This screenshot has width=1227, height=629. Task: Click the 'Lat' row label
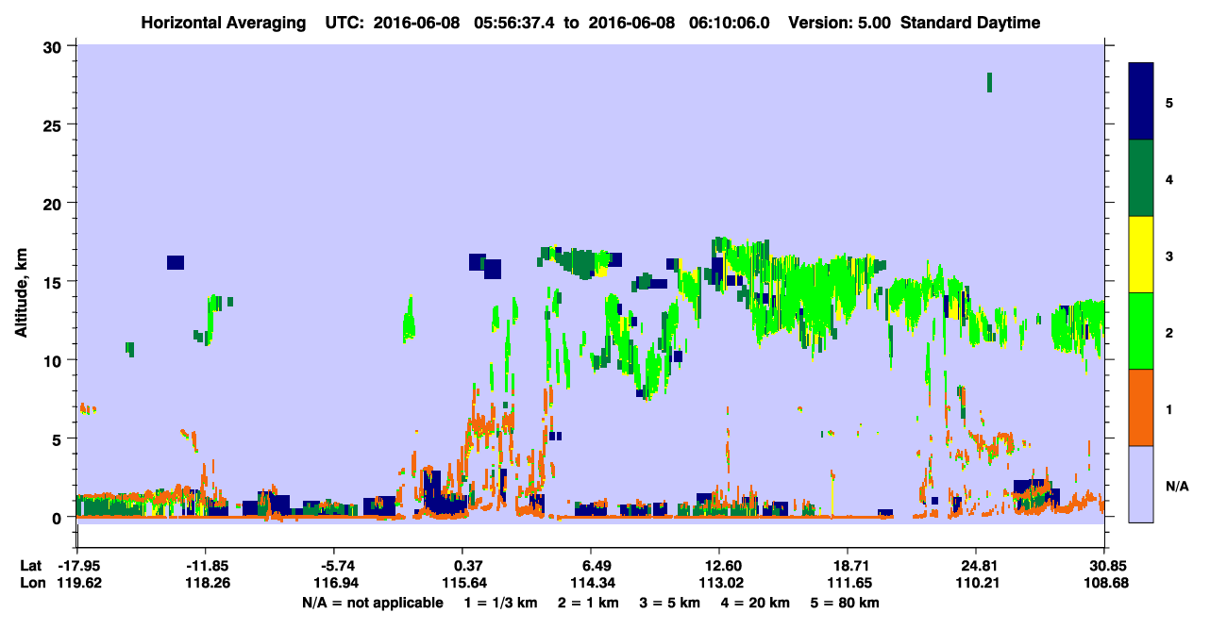click(31, 566)
